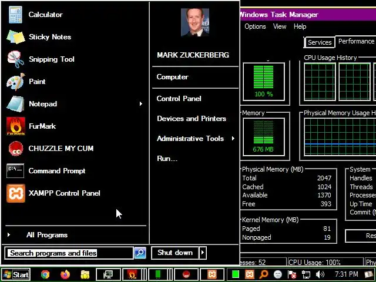Switch to the XAMPP taskbar window button

[x=212, y=274]
